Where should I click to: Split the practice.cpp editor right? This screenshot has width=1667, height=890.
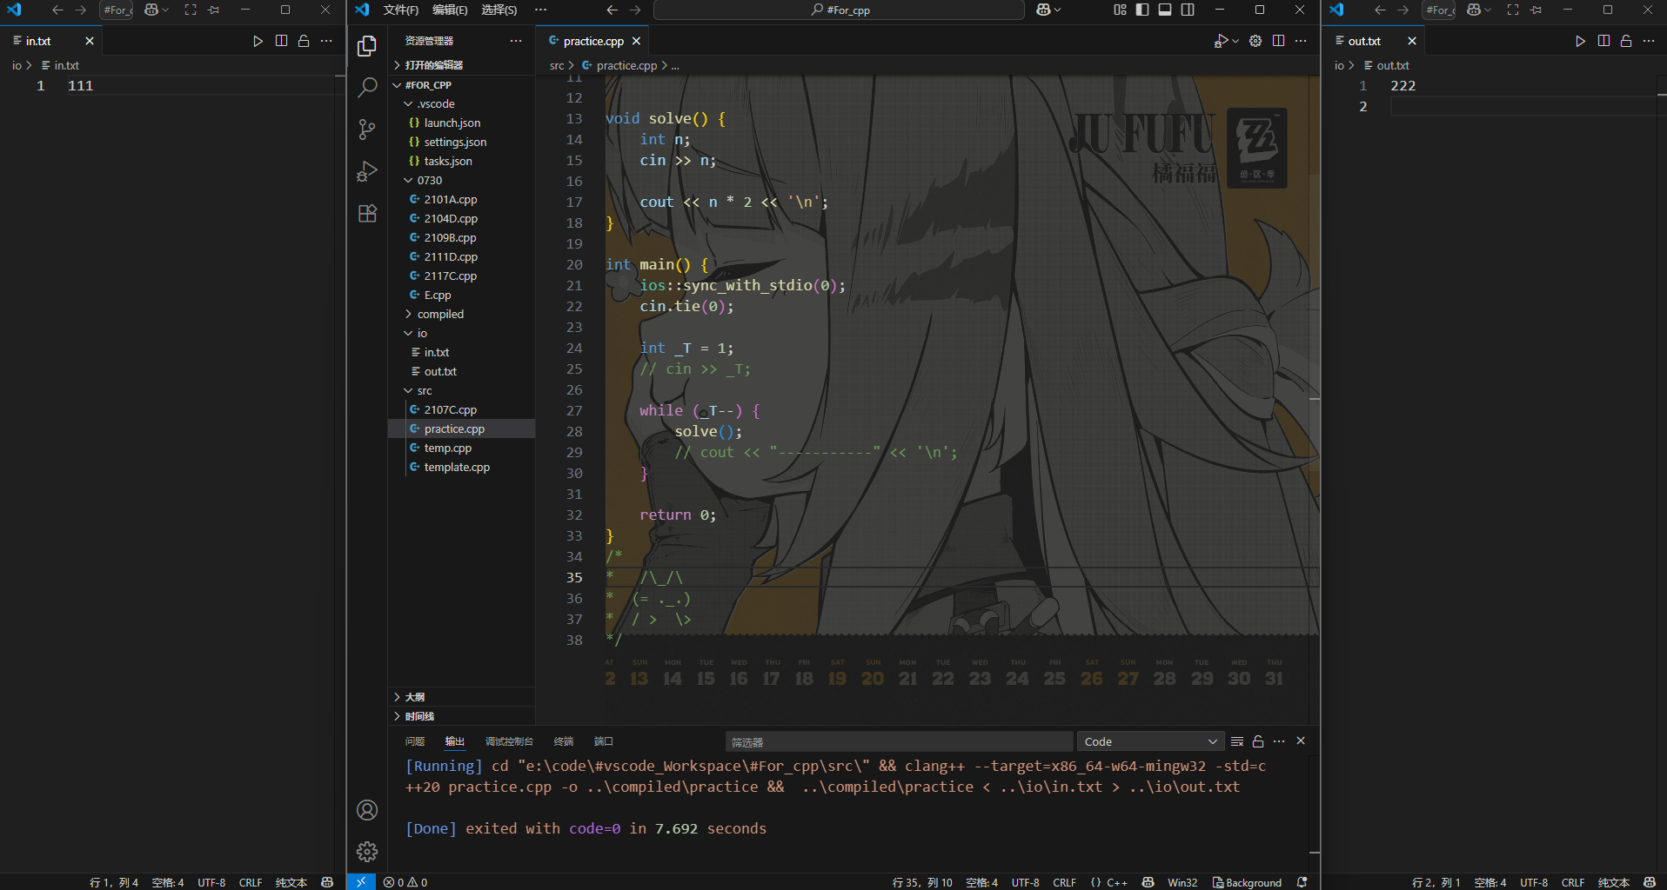click(x=1278, y=41)
